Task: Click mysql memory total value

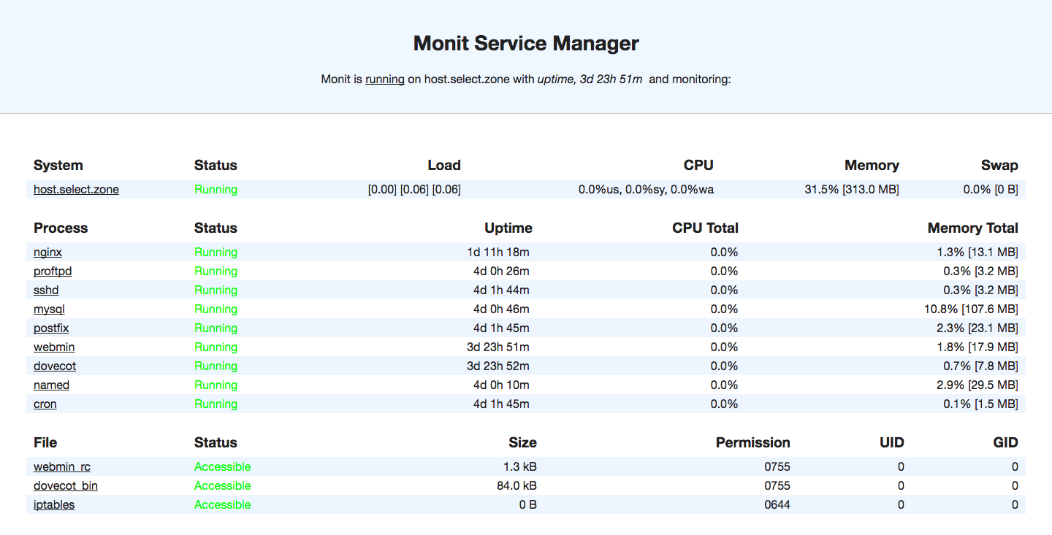Action: tap(971, 309)
